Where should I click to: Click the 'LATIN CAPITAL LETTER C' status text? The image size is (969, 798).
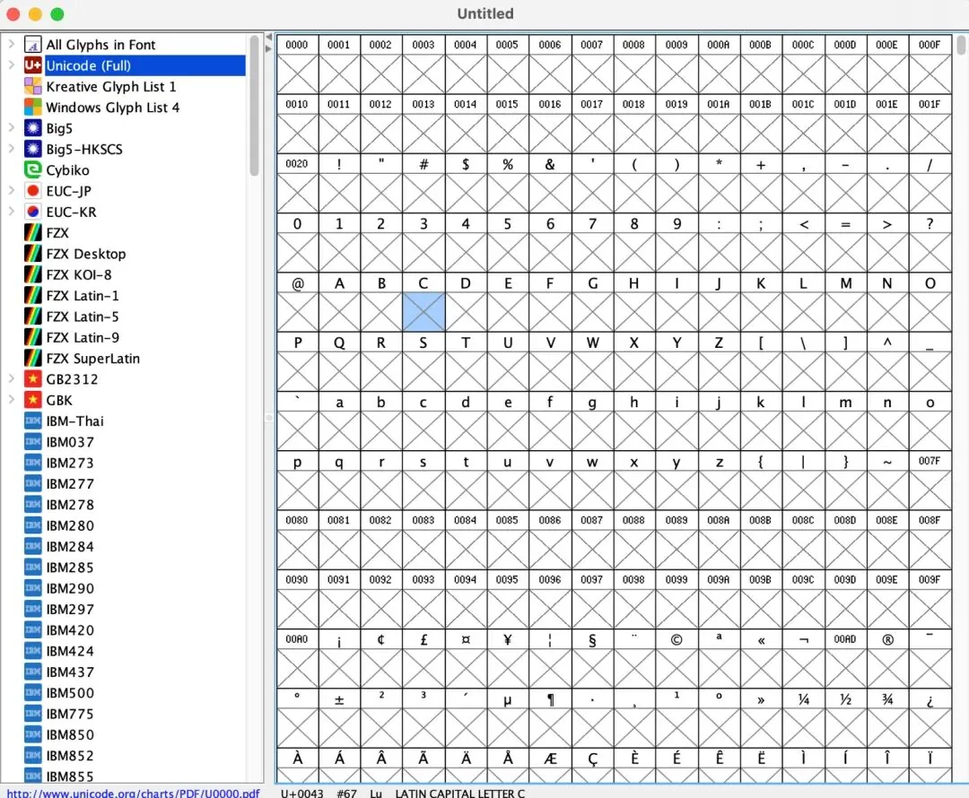[x=459, y=793]
